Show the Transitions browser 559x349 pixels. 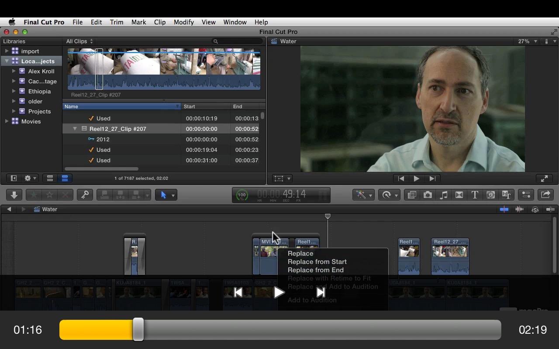pyautogui.click(x=459, y=195)
